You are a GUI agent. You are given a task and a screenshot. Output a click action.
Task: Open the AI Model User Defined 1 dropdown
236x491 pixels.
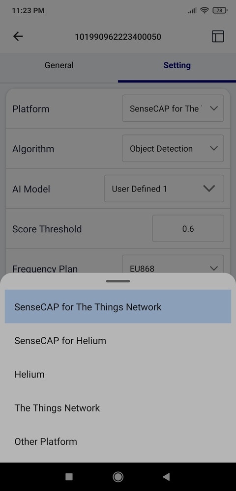point(164,189)
